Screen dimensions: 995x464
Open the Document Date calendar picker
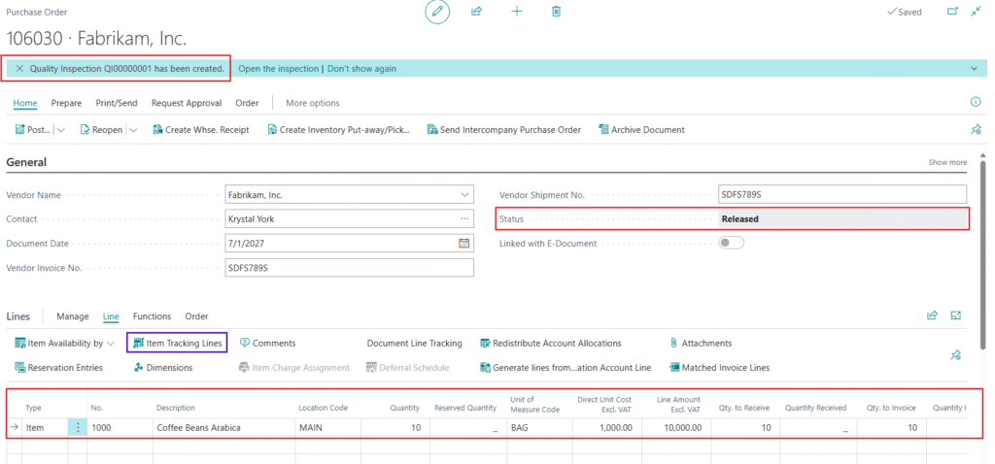463,244
